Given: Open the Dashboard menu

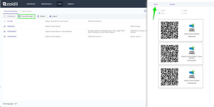Looking at the screenshot, I should point(31,4).
